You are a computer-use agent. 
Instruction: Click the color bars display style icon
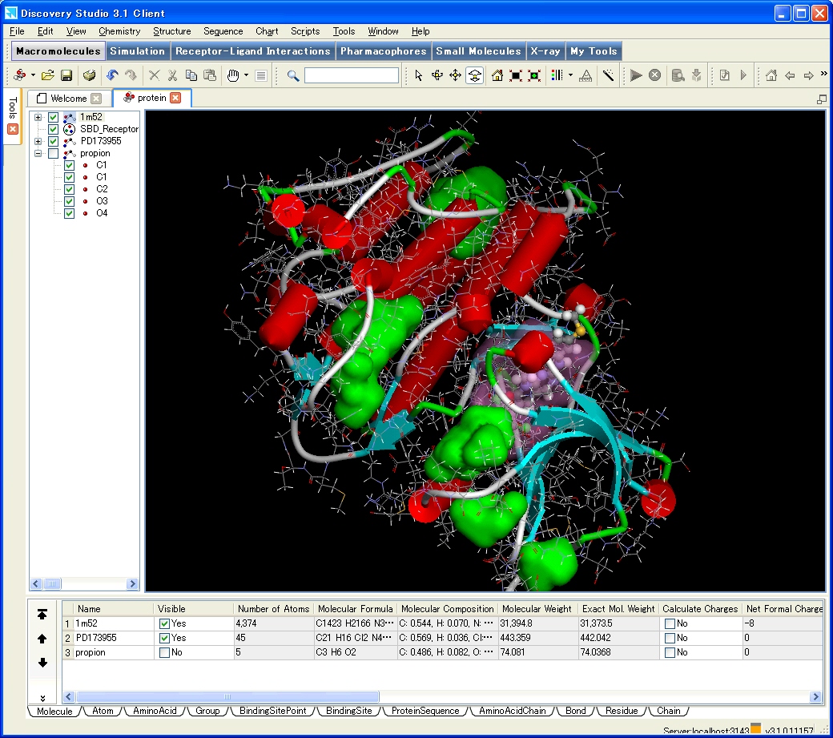[x=556, y=75]
